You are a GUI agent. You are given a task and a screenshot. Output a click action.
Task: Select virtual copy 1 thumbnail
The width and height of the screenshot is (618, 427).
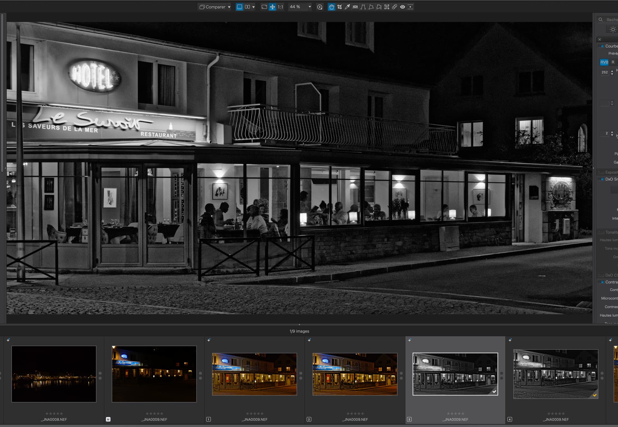[254, 374]
